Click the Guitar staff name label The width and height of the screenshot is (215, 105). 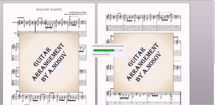(15, 22)
